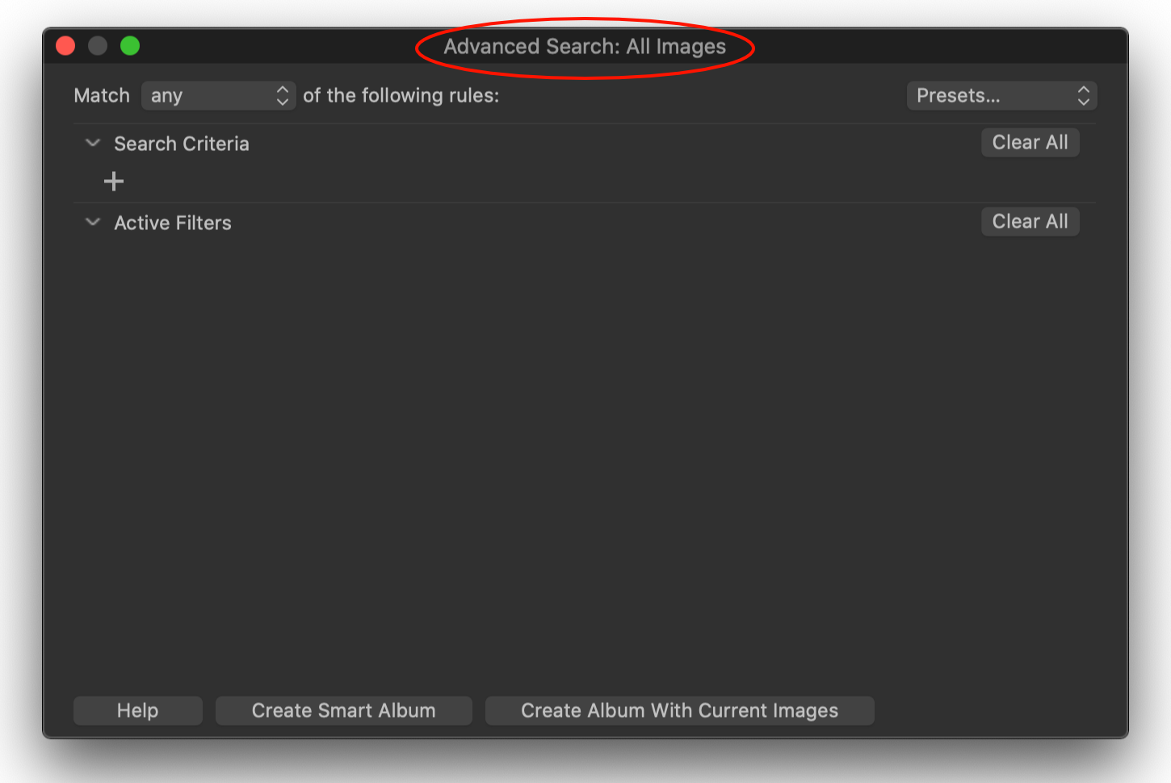This screenshot has width=1171, height=783.
Task: Click the Match label text
Action: tap(102, 95)
